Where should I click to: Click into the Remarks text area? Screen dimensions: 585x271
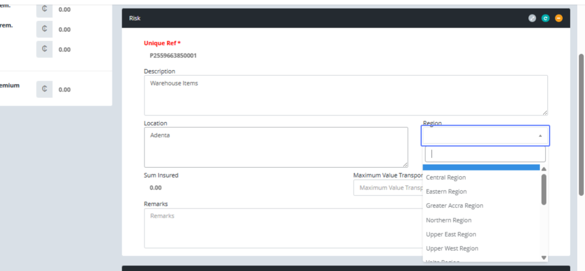(283, 228)
